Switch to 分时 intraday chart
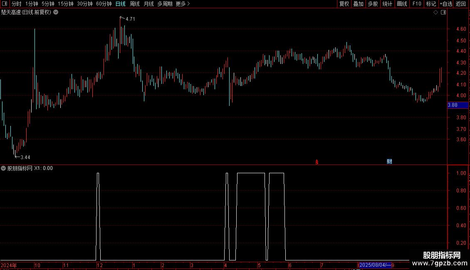This screenshot has width=470, height=270. [17, 4]
